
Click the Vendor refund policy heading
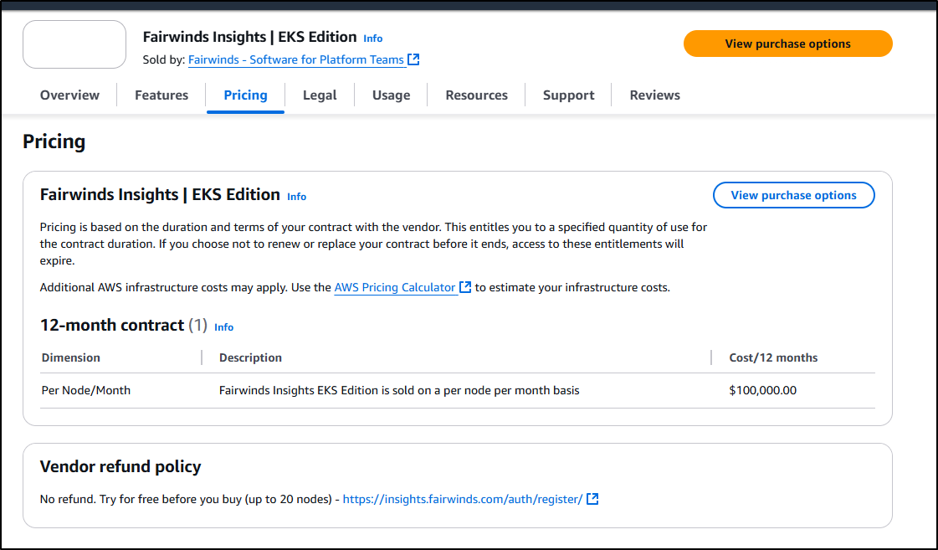(x=120, y=466)
